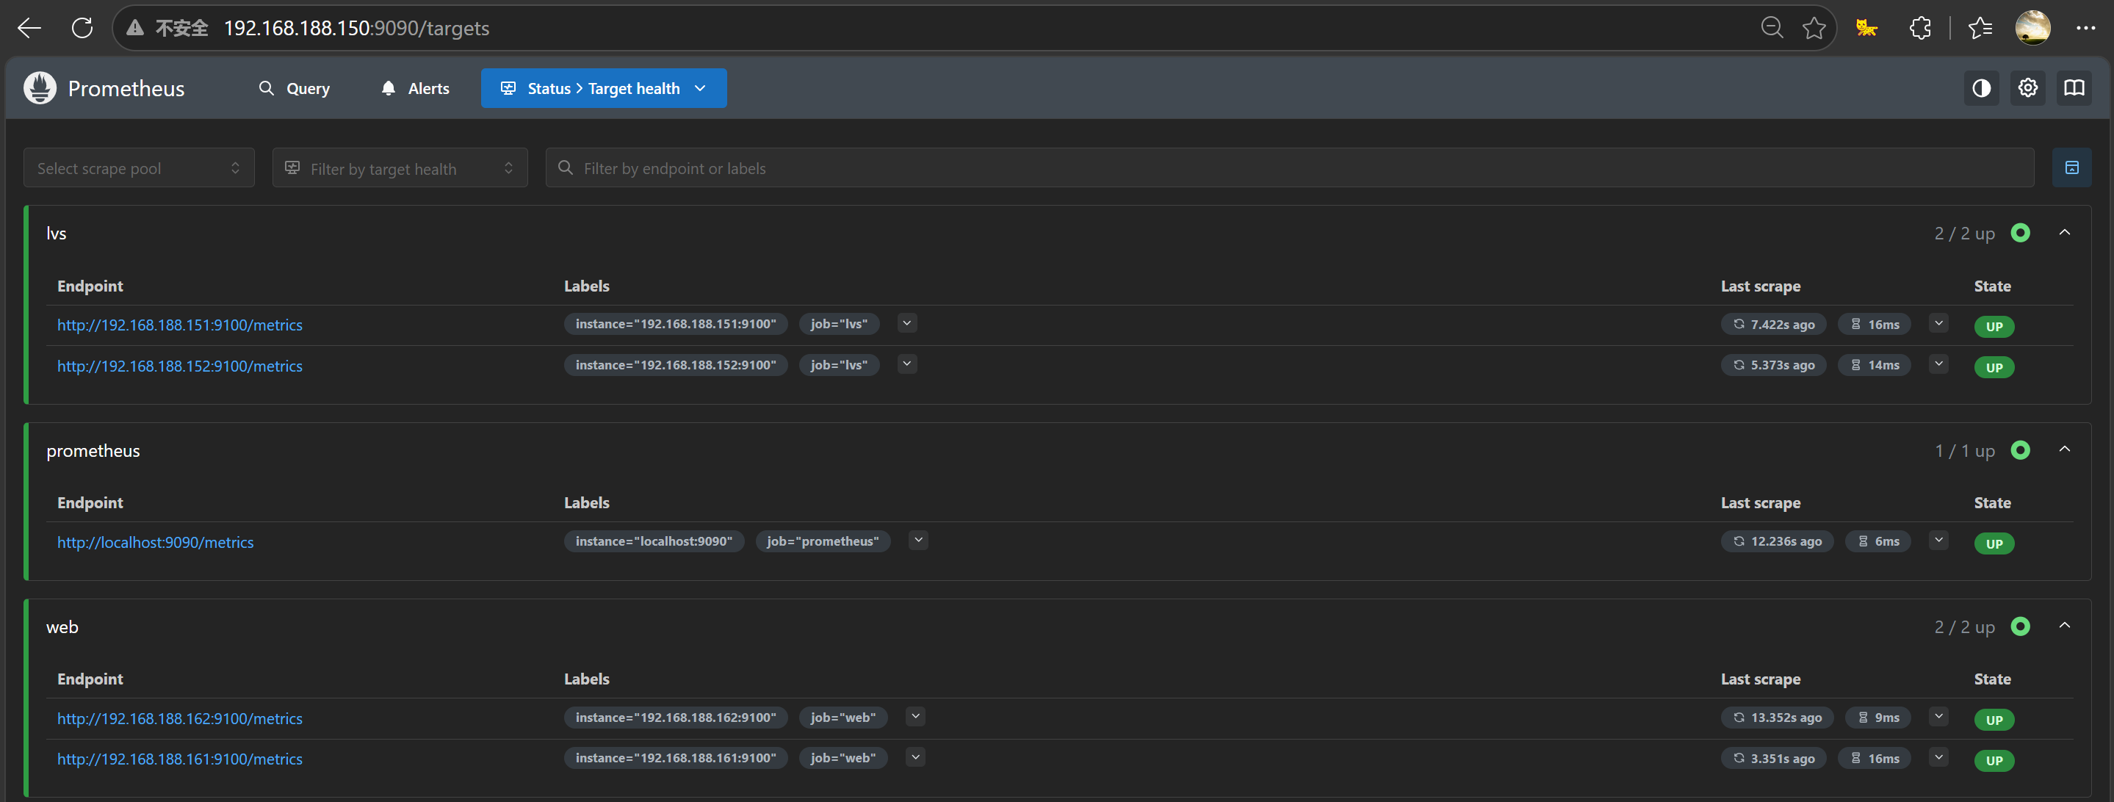Open the 192.168.188.151:9100/metrics endpoint link
The height and width of the screenshot is (802, 2114).
[180, 325]
